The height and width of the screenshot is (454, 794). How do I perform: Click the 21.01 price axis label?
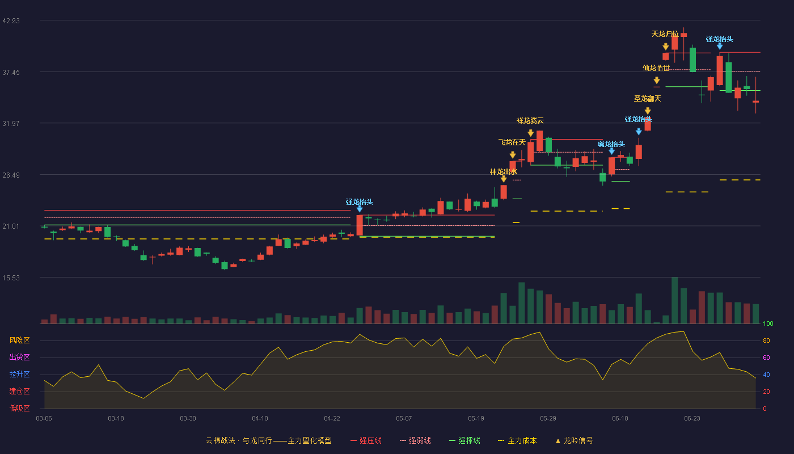pyautogui.click(x=11, y=226)
